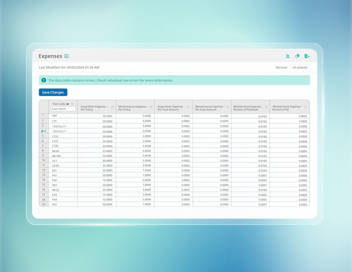Click the import arrow icon in header

click(x=288, y=56)
